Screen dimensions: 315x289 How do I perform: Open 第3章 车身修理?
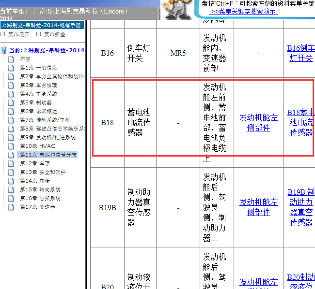38,85
